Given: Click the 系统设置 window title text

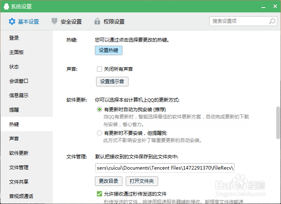Looking at the screenshot, I should coord(21,6).
